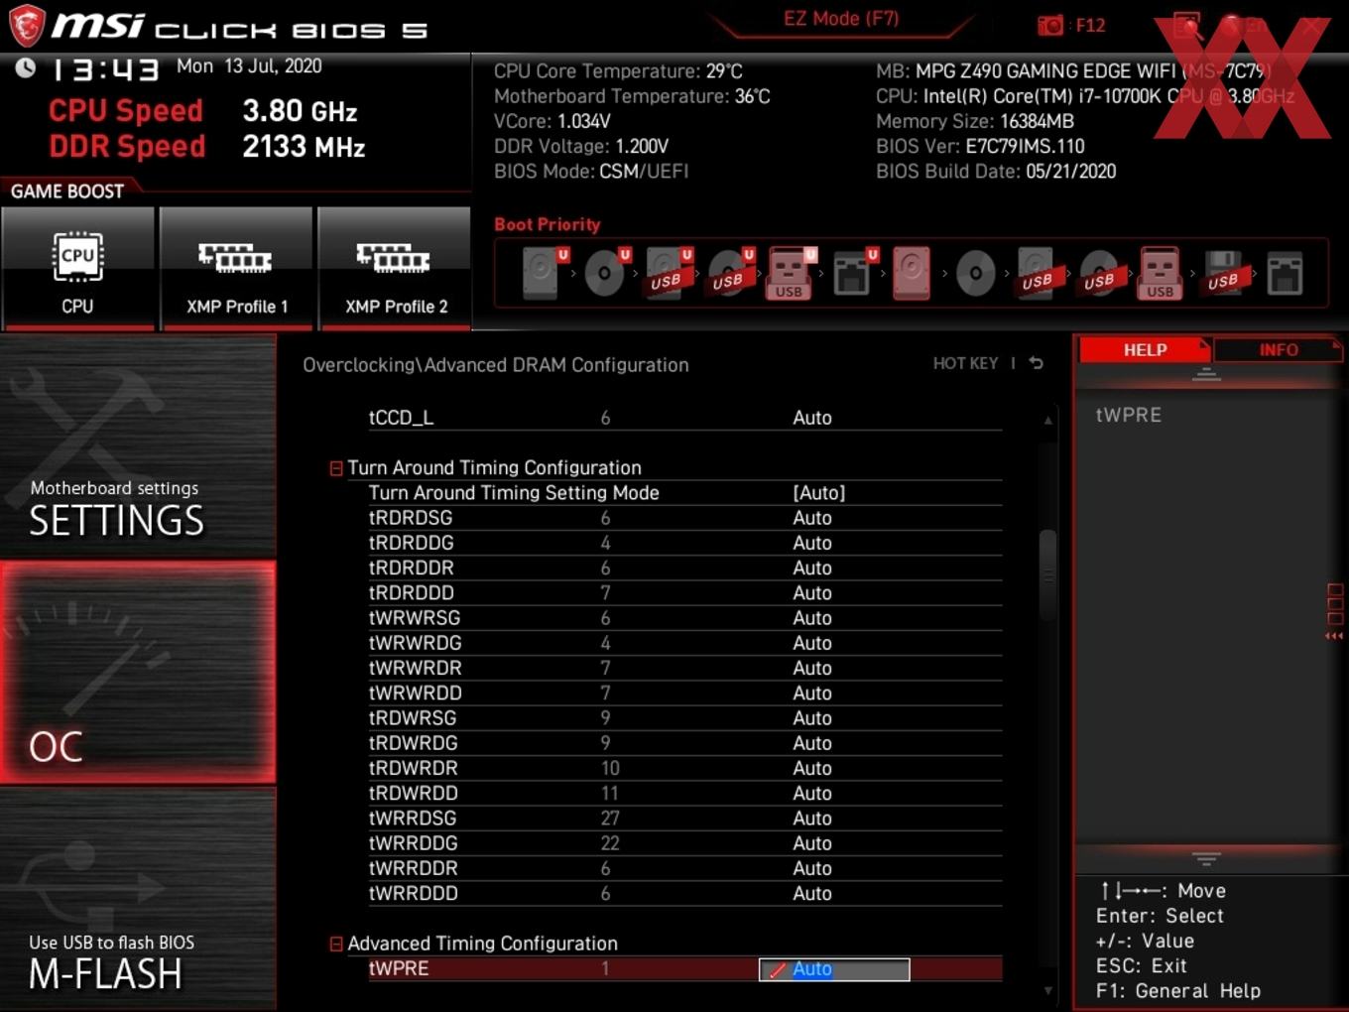Click the tWRWRDD row label
Screen dimensions: 1349x1012
(x=415, y=693)
